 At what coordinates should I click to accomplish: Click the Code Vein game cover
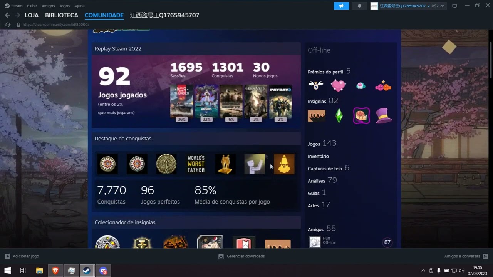pos(256,101)
